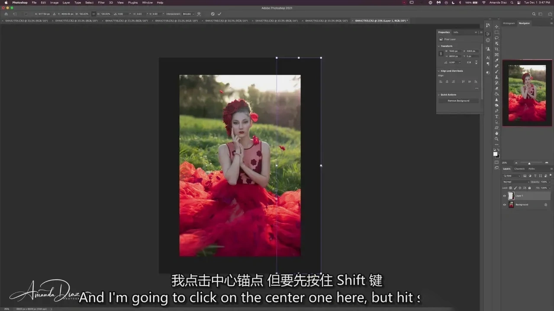This screenshot has width=554, height=311.
Task: Select the Brush tool
Action: point(496,72)
